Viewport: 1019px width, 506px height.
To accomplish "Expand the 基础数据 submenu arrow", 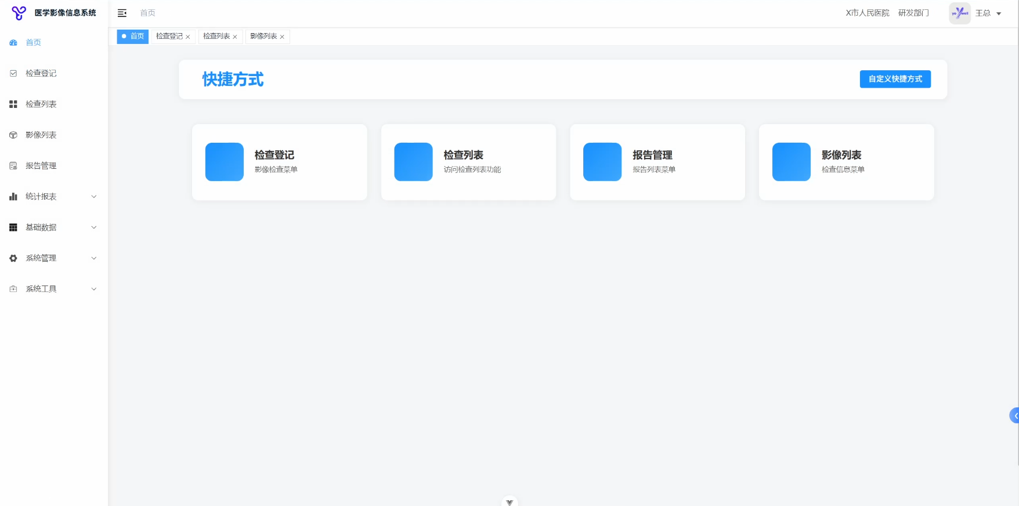I will (93, 227).
